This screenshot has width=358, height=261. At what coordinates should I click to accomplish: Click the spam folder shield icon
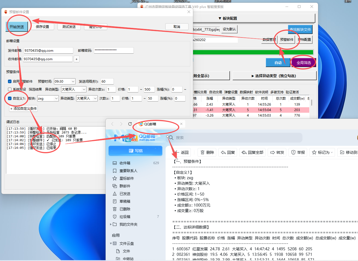pos(115,217)
